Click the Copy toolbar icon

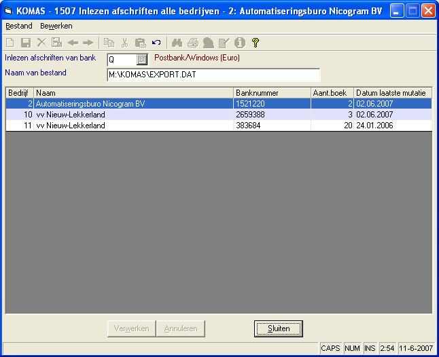109,43
